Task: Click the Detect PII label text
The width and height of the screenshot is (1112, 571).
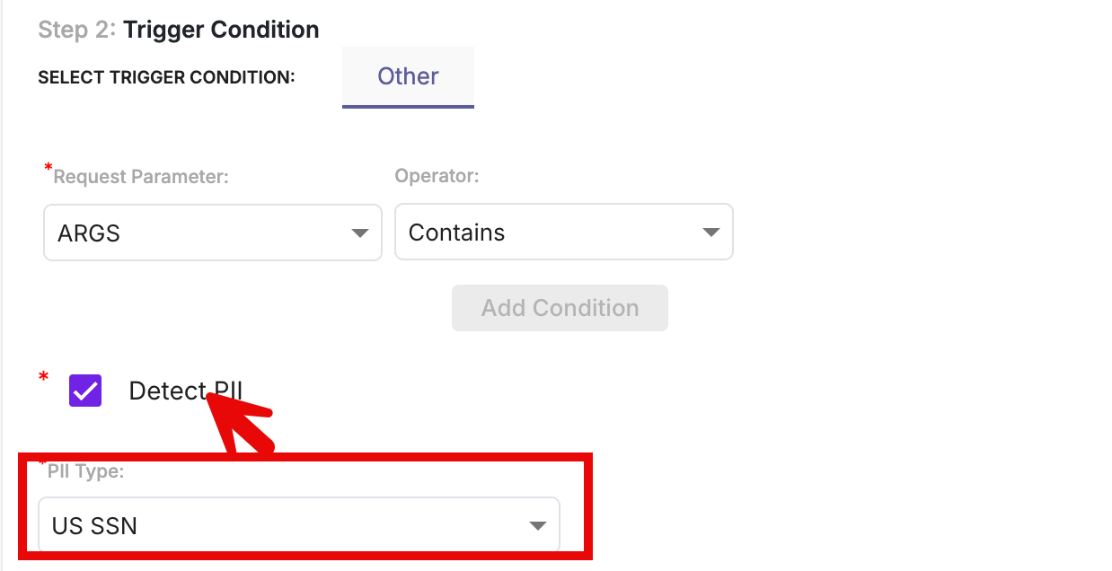Action: tap(186, 391)
